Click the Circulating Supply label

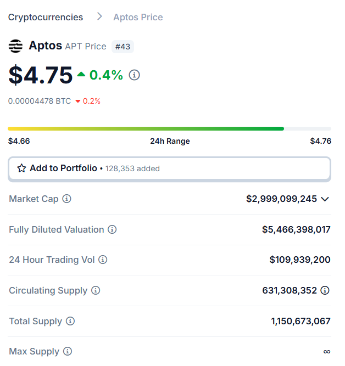tap(48, 291)
